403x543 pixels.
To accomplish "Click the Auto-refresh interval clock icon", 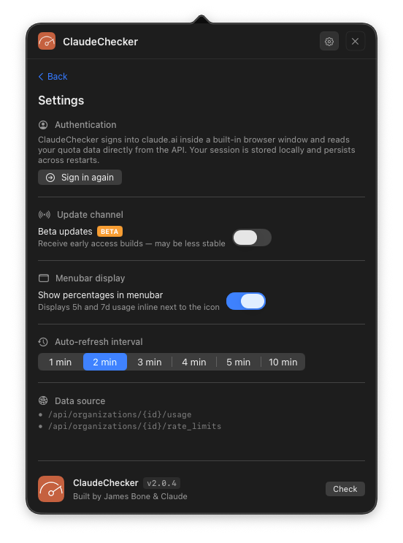I will [43, 342].
